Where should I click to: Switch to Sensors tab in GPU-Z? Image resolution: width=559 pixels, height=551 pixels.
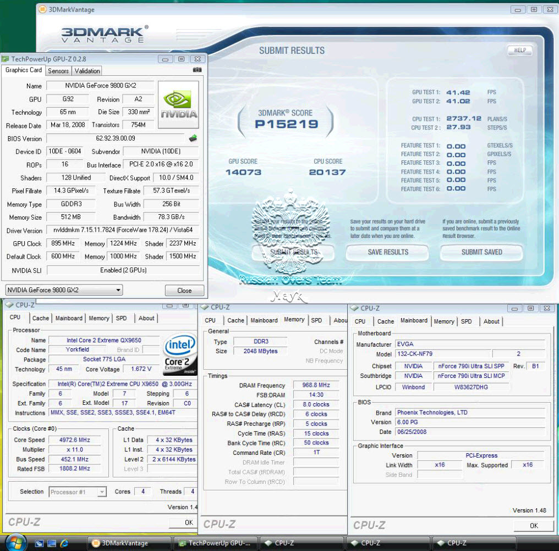pyautogui.click(x=58, y=71)
